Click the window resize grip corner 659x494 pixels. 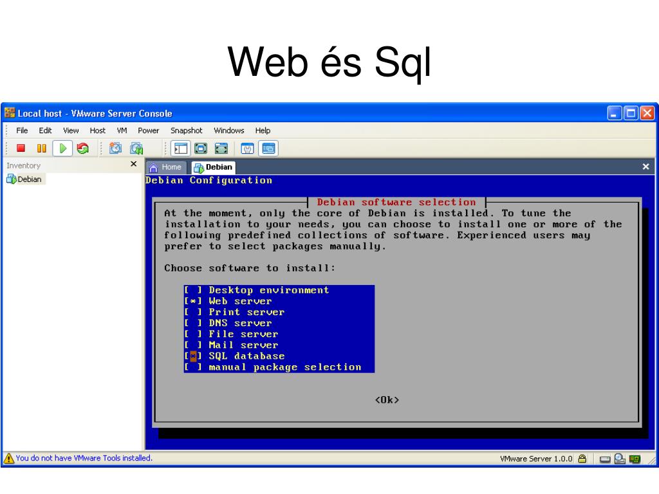pos(652,460)
